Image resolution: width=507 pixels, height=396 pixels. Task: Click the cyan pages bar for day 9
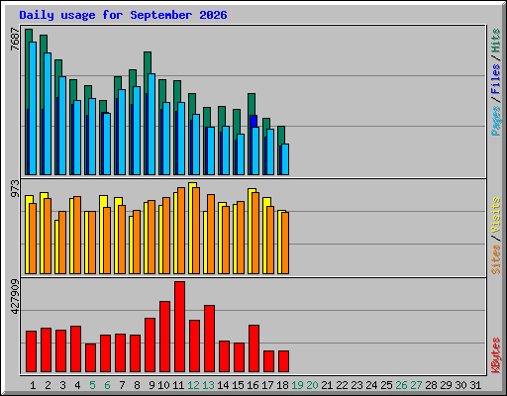152,124
